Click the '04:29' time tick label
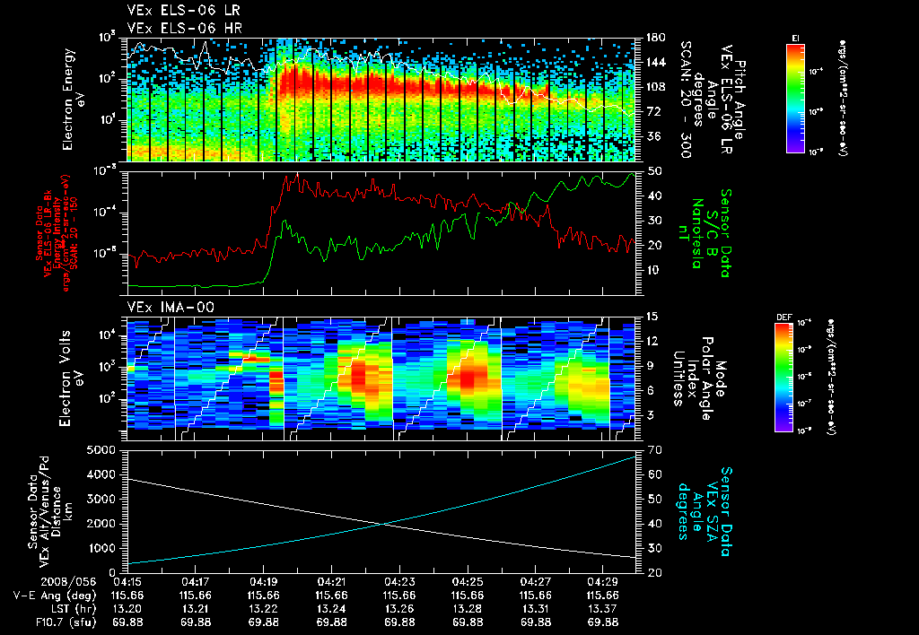919x635 pixels. coord(603,582)
